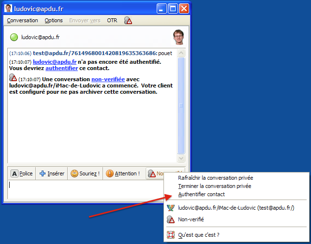Select Non-verifié status in the popup menu

coord(191,219)
